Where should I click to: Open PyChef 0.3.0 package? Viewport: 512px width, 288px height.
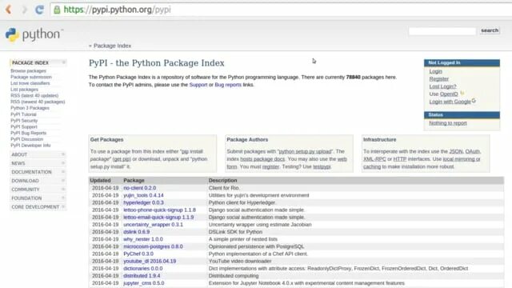138,254
